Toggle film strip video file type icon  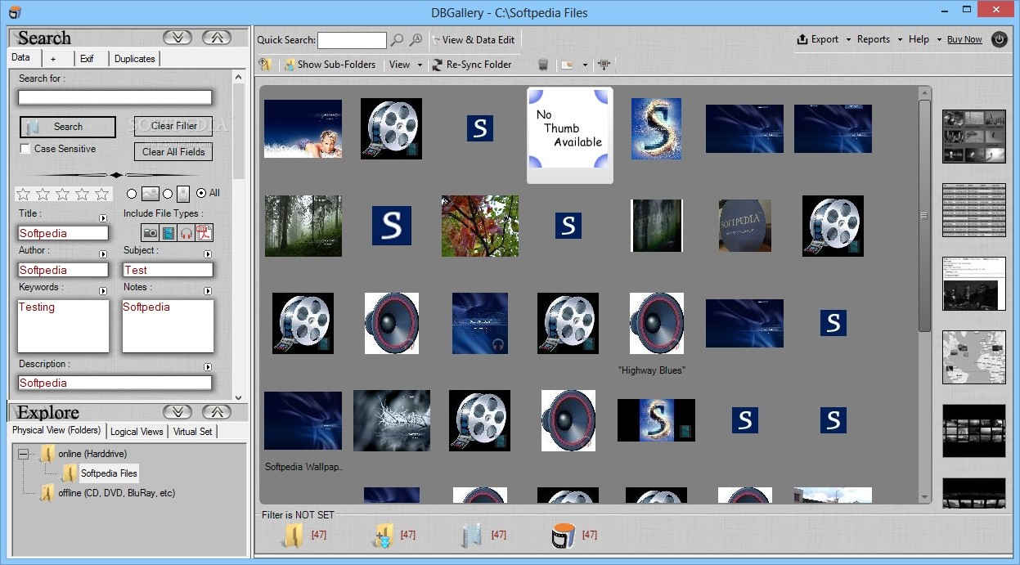pyautogui.click(x=168, y=233)
